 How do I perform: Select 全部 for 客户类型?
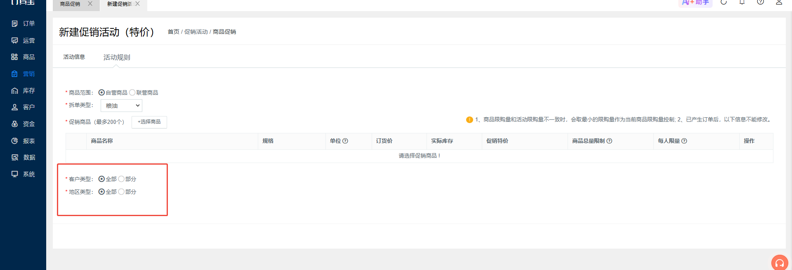(101, 179)
